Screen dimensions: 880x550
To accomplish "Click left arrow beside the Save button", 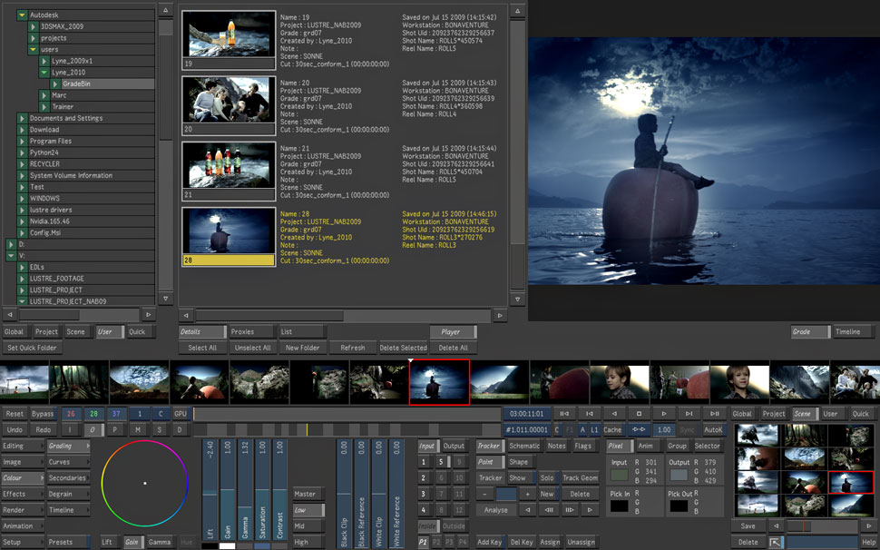I will pos(776,526).
